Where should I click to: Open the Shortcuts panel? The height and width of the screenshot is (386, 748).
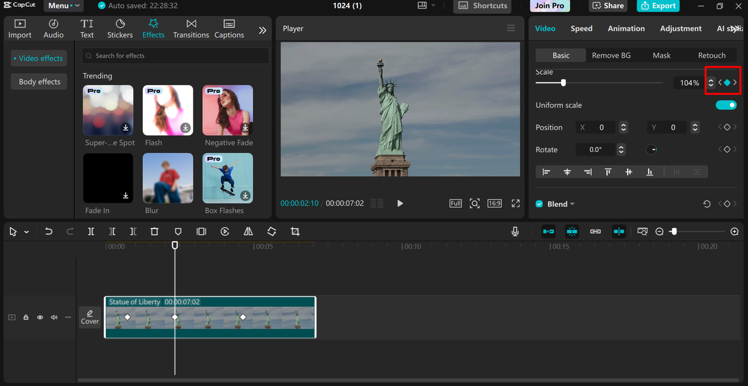pos(483,6)
